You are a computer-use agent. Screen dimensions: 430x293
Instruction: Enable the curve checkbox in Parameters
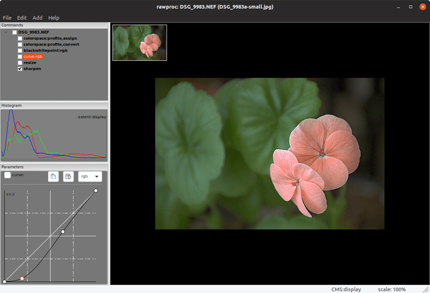pyautogui.click(x=7, y=175)
